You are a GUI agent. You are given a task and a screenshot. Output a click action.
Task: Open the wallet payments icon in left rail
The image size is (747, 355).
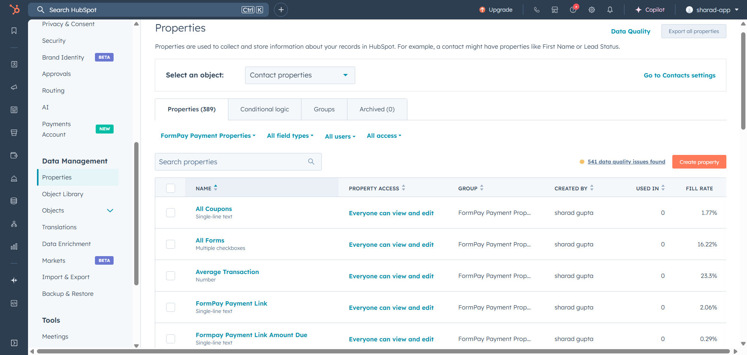pyautogui.click(x=14, y=155)
